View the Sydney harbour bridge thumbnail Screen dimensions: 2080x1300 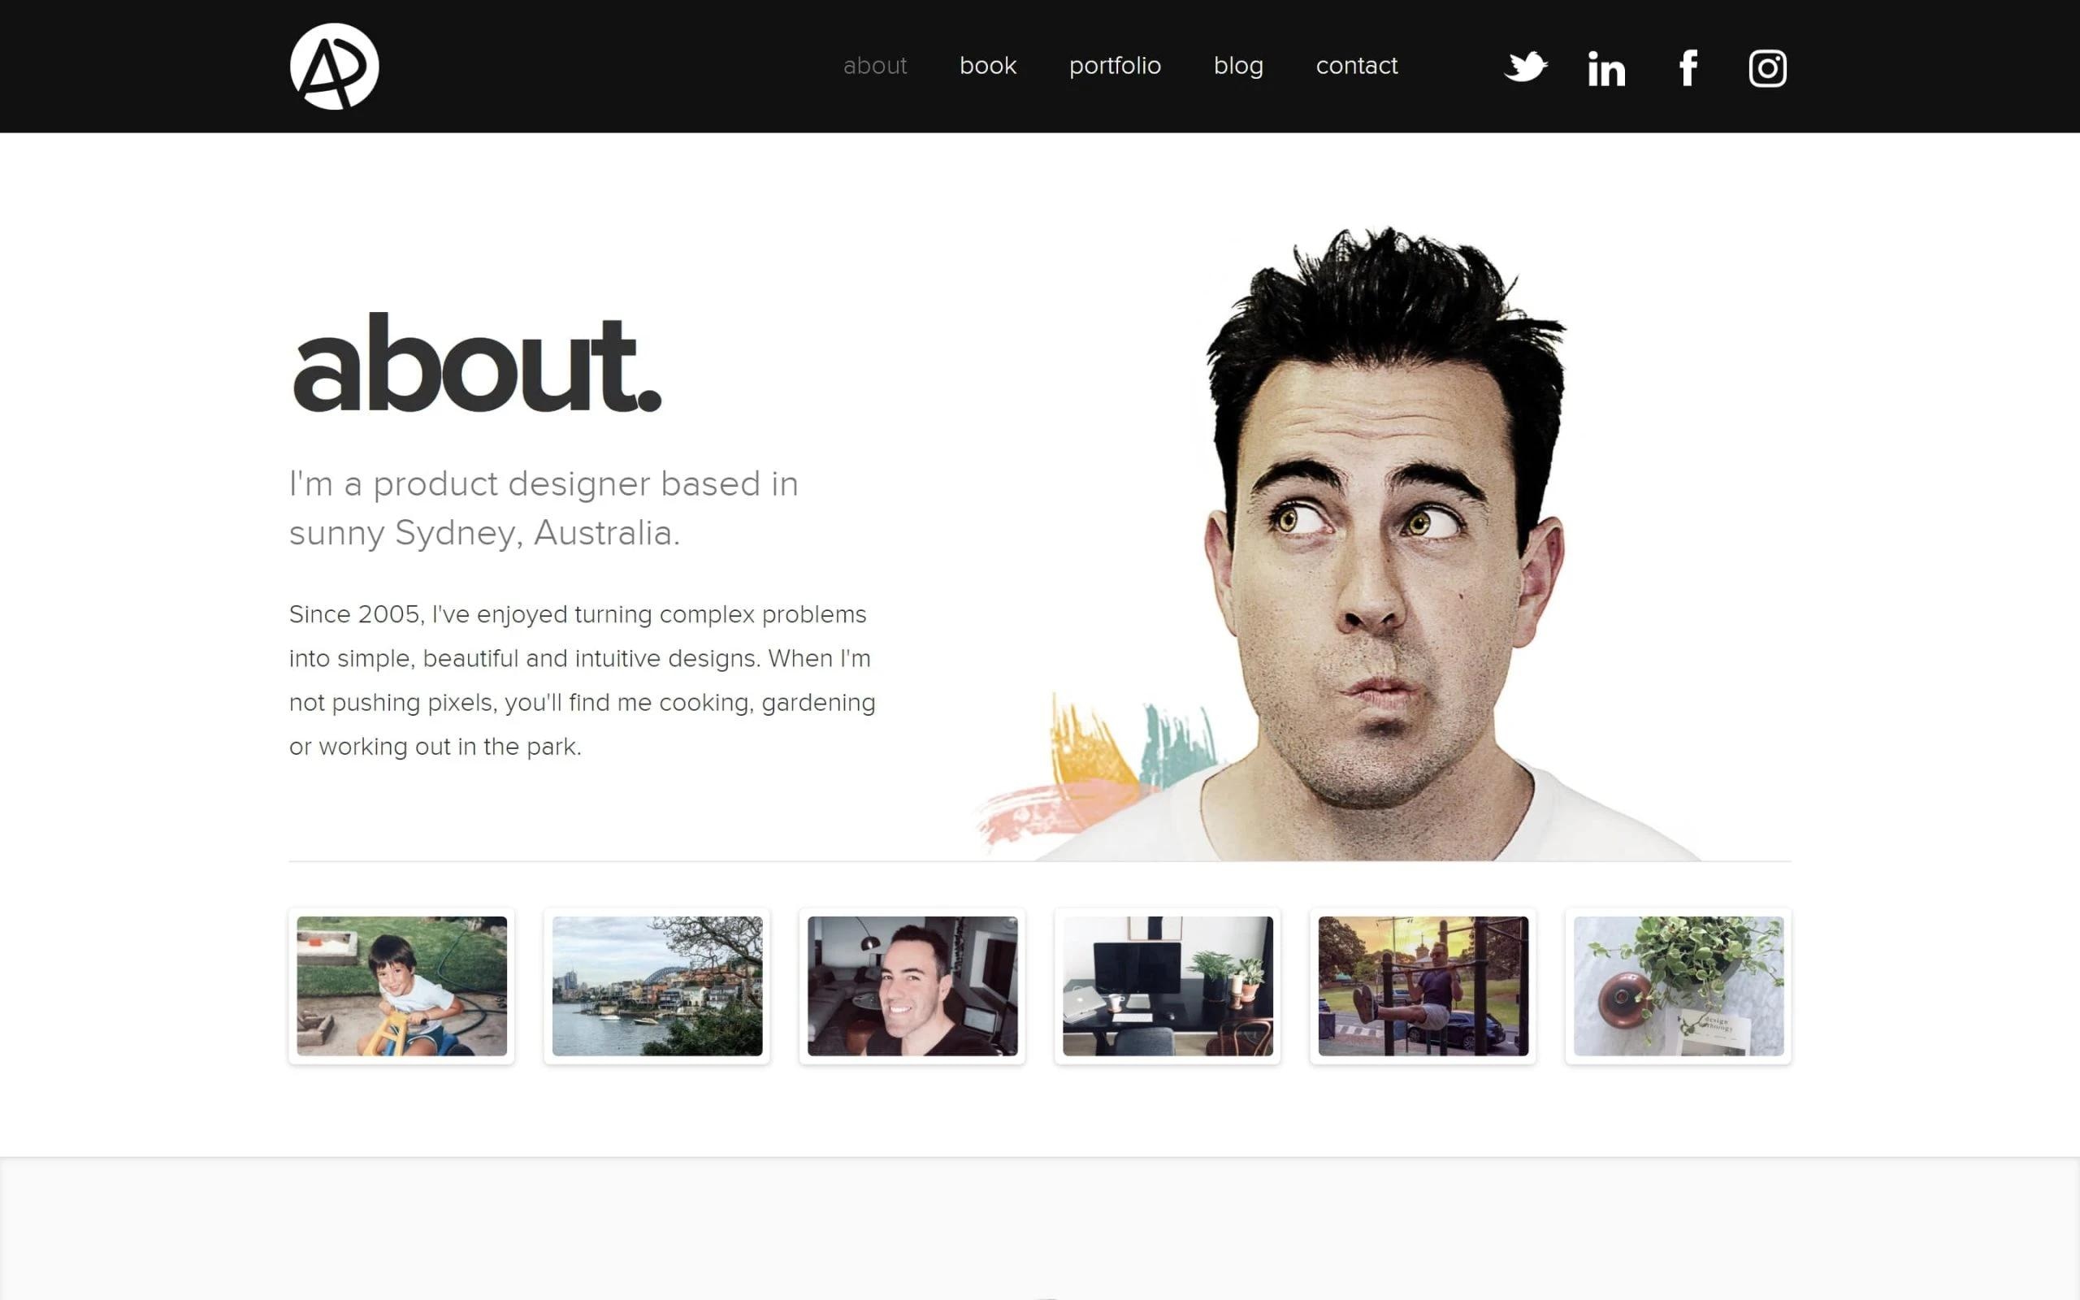(x=656, y=986)
